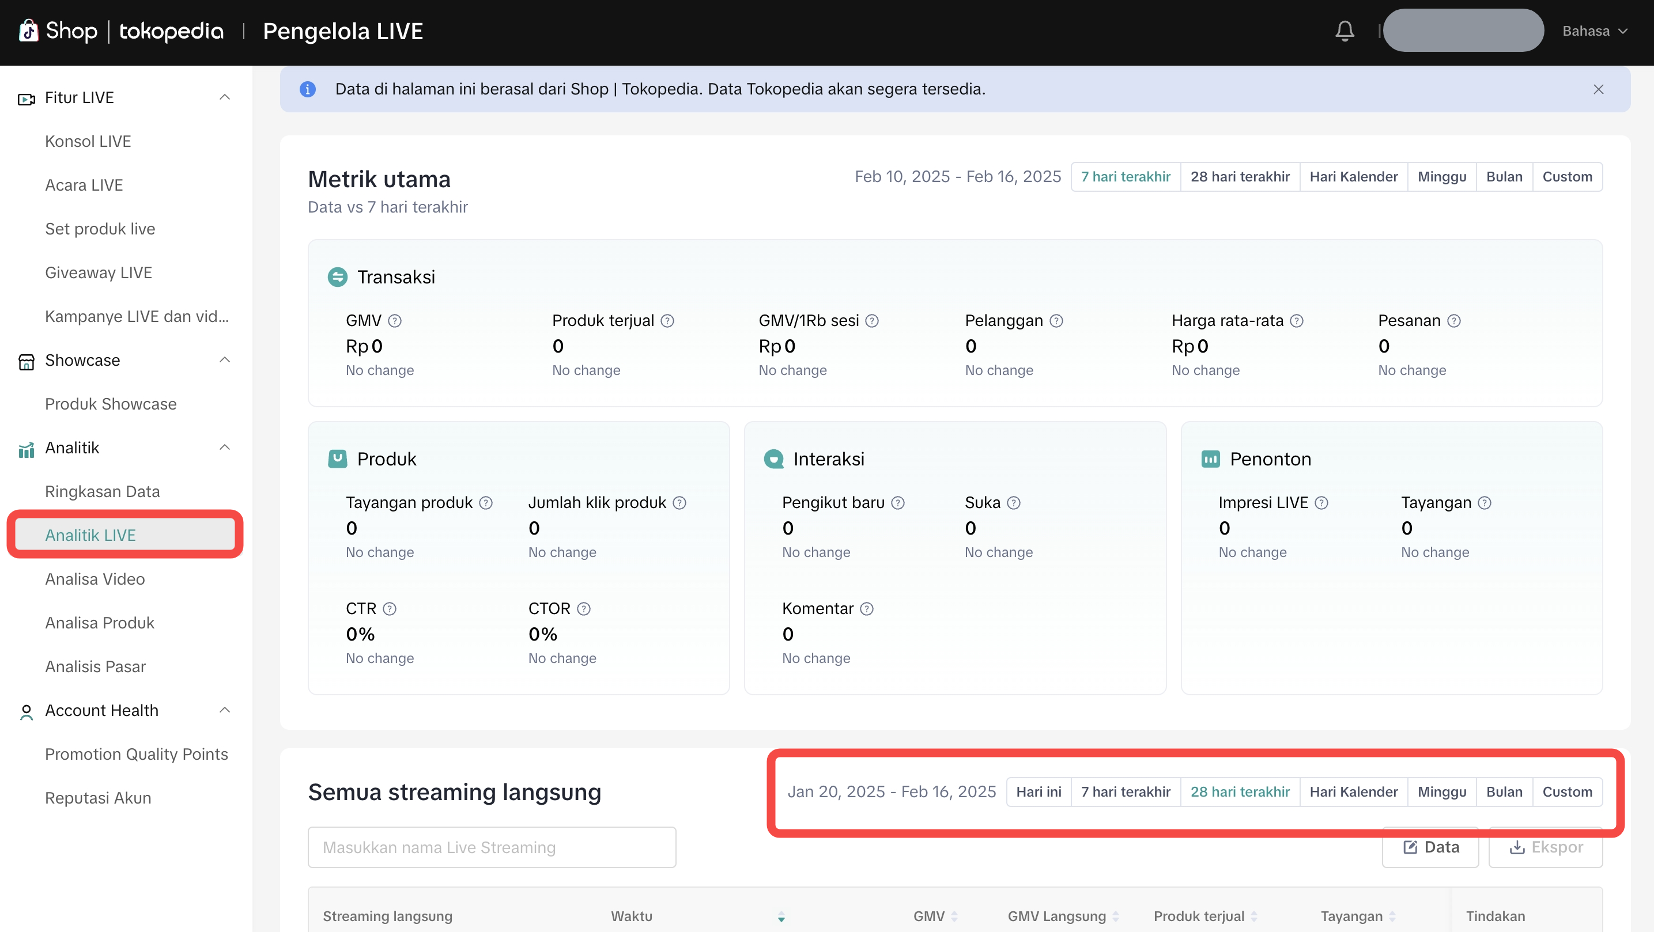The height and width of the screenshot is (932, 1654).
Task: Sort table by GMV Langsung column
Action: point(1116,916)
